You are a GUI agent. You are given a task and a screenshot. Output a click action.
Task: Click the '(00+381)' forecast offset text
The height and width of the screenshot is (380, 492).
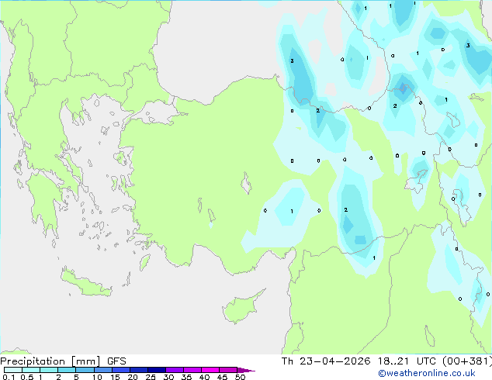[467, 361]
